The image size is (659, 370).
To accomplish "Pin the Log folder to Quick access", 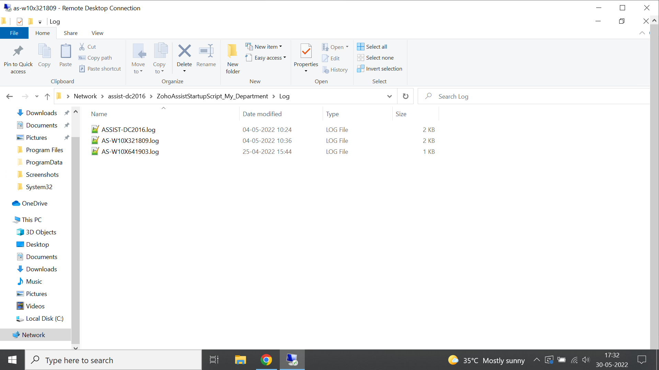I will (x=18, y=58).
